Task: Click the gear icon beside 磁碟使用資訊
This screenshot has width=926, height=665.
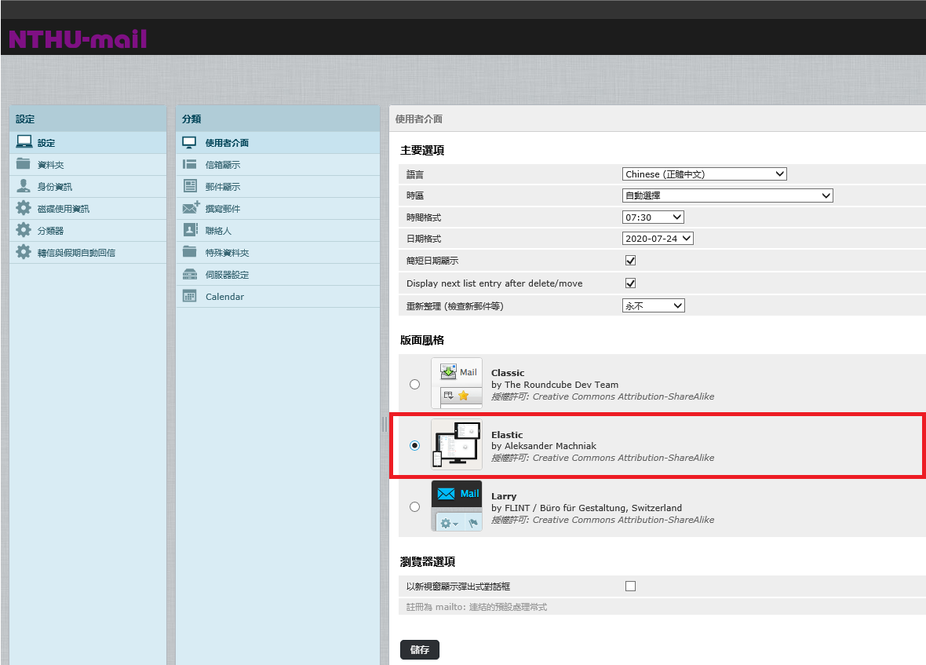Action: 24,208
